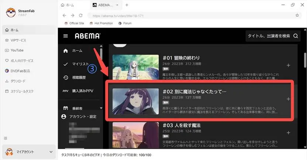
Task: Minimize the StreamFab window
Action: click(283, 5)
